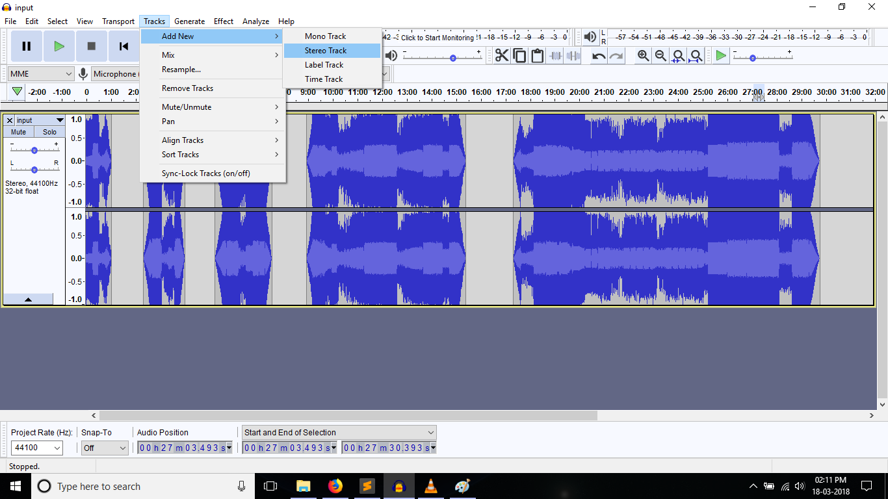This screenshot has height=499, width=888.
Task: Solo the input track
Action: [50, 132]
